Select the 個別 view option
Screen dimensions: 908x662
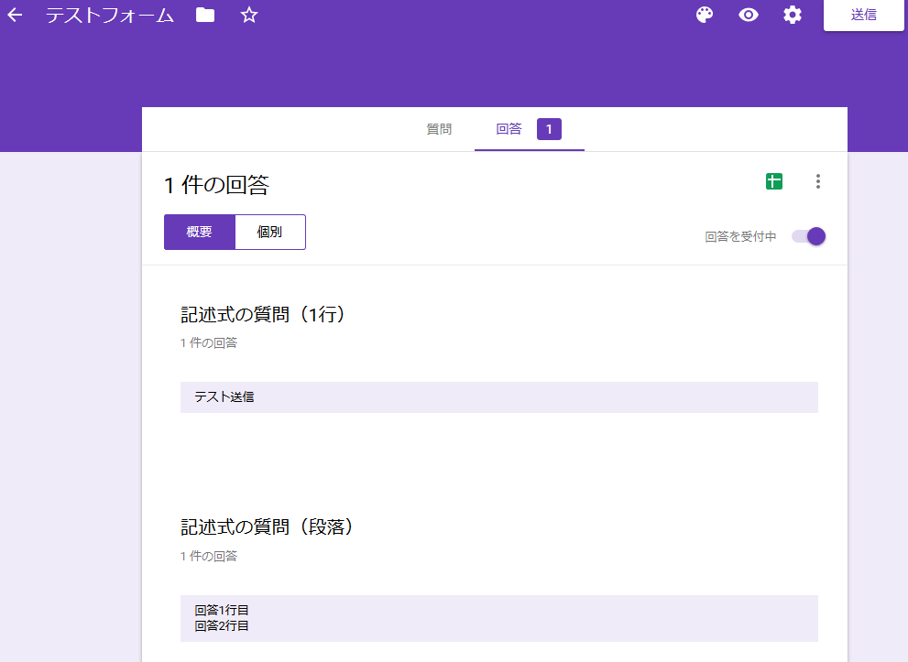pos(269,232)
